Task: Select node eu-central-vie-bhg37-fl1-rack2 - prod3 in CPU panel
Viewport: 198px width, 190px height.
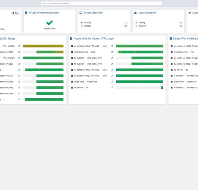Action: (x=91, y=70)
